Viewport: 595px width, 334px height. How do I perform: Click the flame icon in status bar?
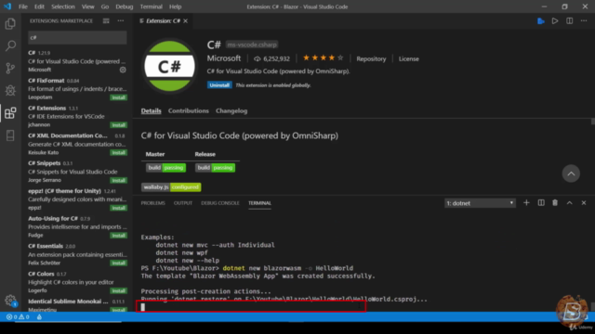(39, 317)
